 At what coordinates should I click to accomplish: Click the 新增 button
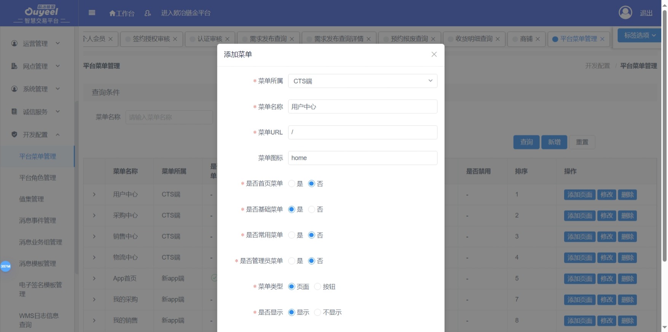point(554,142)
